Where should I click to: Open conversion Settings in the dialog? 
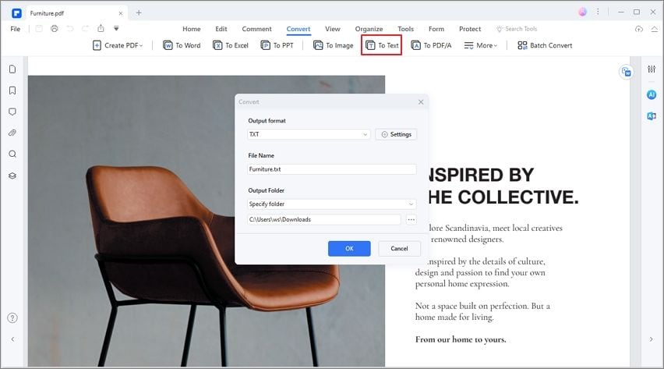click(396, 134)
